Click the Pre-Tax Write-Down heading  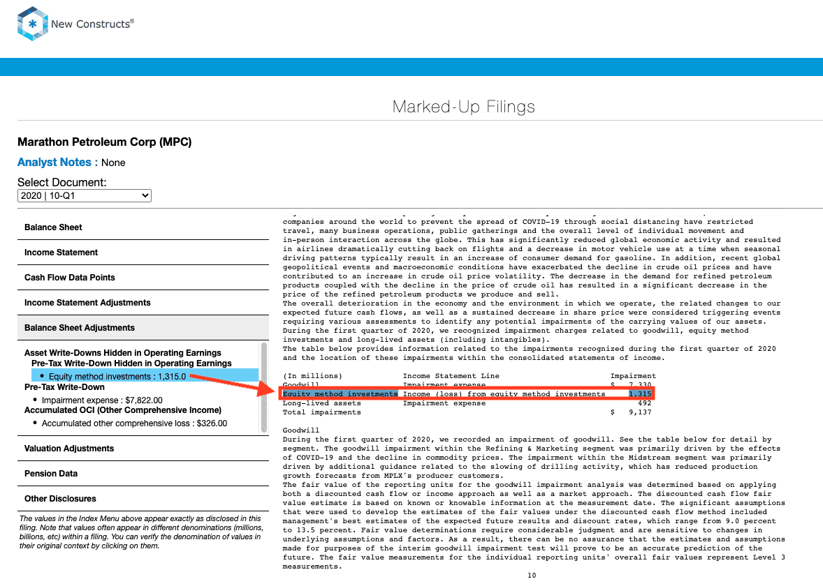pyautogui.click(x=64, y=386)
